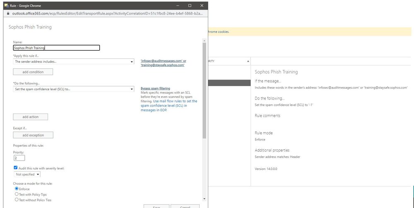The height and width of the screenshot is (208, 414).
Task: Select 'Test with Policy Tips' radio button
Action: (17, 194)
